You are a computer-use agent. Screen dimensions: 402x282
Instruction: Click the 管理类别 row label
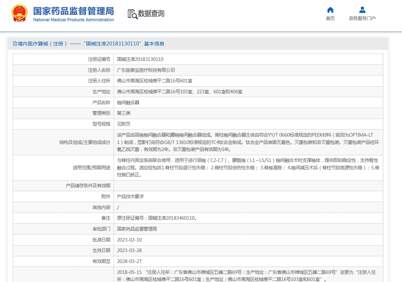pos(101,113)
